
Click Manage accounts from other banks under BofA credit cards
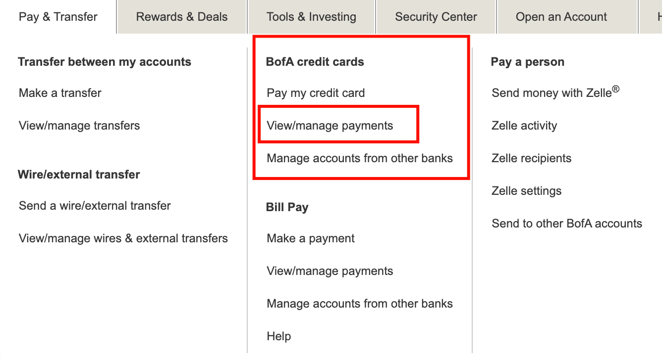coord(360,158)
